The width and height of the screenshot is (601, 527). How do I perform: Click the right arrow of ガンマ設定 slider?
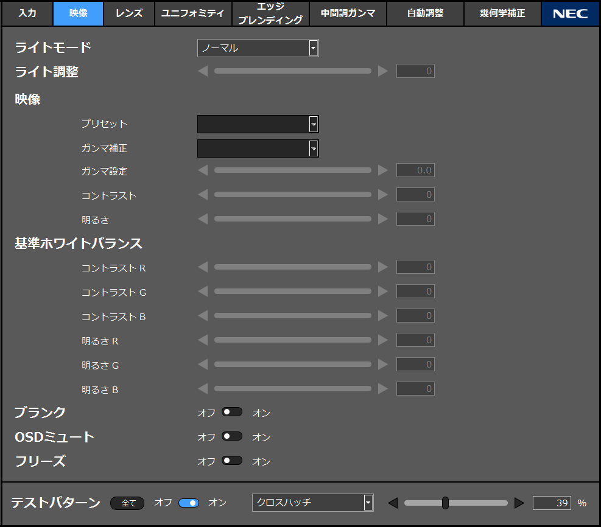pos(382,170)
